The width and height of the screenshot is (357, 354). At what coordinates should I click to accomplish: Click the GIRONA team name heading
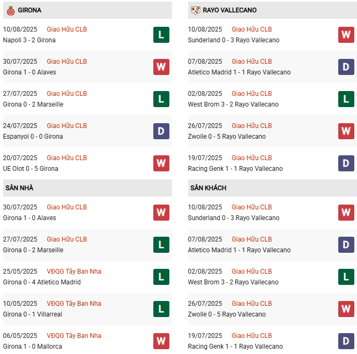pos(29,10)
